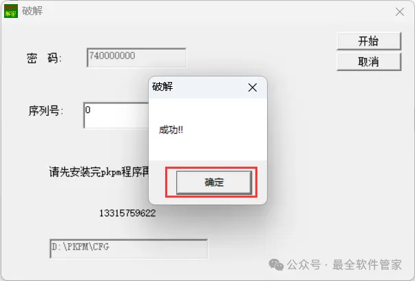Click the 请先安装完pkpm程序 instruction text
The image size is (415, 281).
[x=99, y=172]
